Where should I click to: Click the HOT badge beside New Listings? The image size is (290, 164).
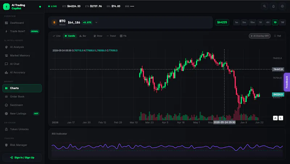point(36,114)
